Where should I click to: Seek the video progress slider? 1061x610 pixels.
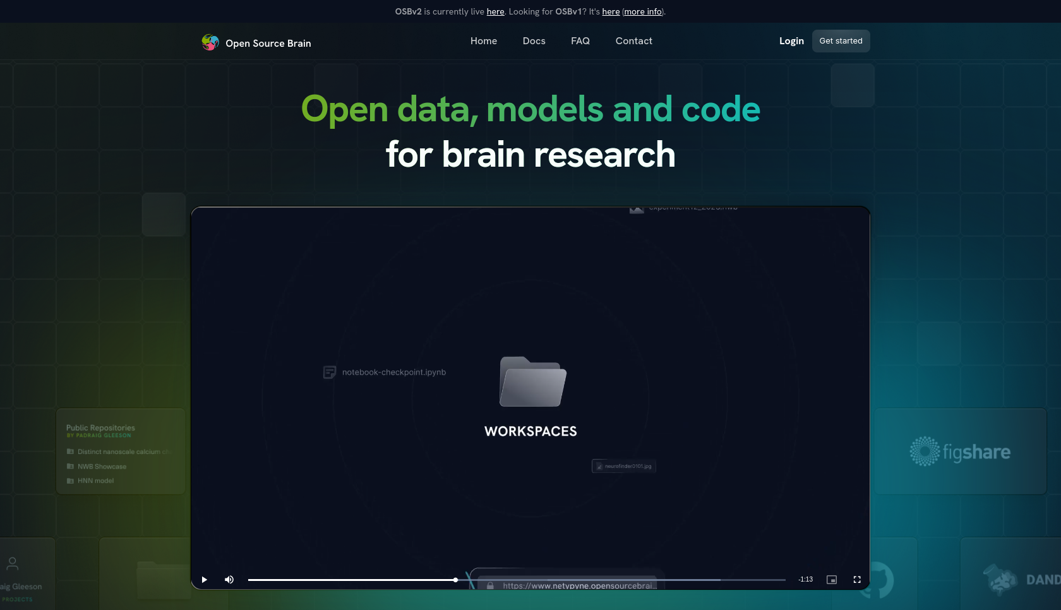[517, 580]
